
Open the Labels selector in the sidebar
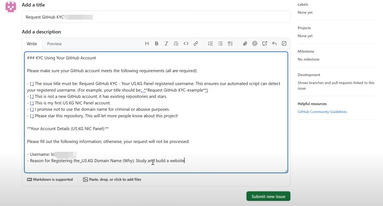303,4
